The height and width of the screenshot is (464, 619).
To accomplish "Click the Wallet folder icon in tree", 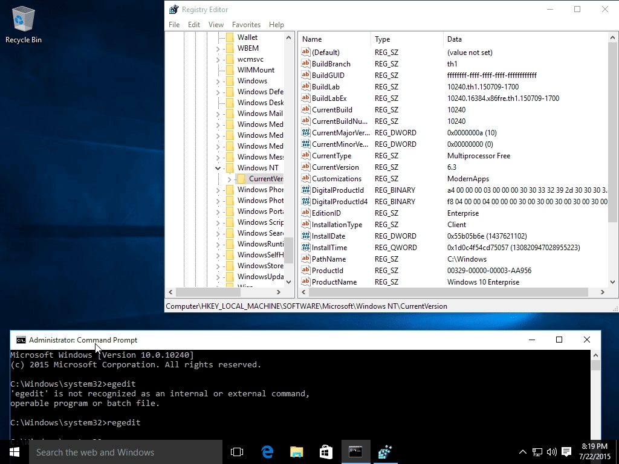I will 230,37.
